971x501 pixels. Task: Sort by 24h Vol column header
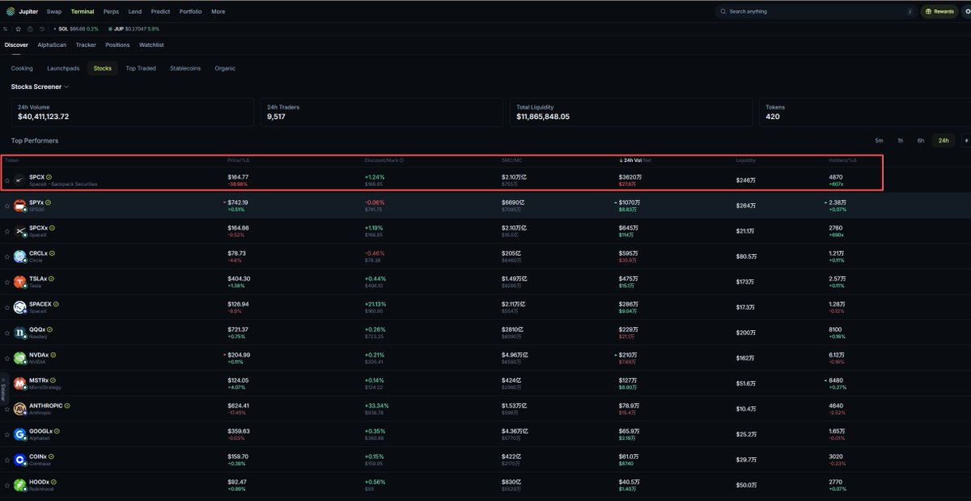click(x=634, y=160)
